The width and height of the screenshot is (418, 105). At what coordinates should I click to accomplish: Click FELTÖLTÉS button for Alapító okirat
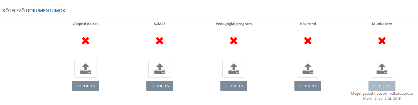85,86
